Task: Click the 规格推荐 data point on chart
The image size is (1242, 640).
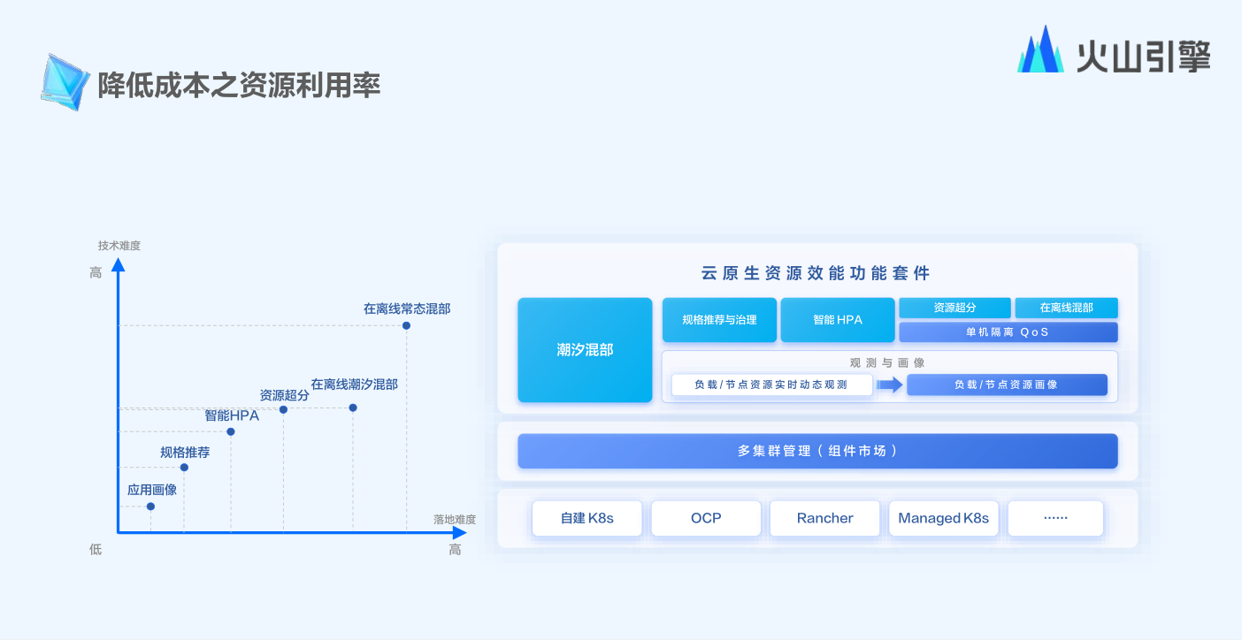Action: [184, 468]
